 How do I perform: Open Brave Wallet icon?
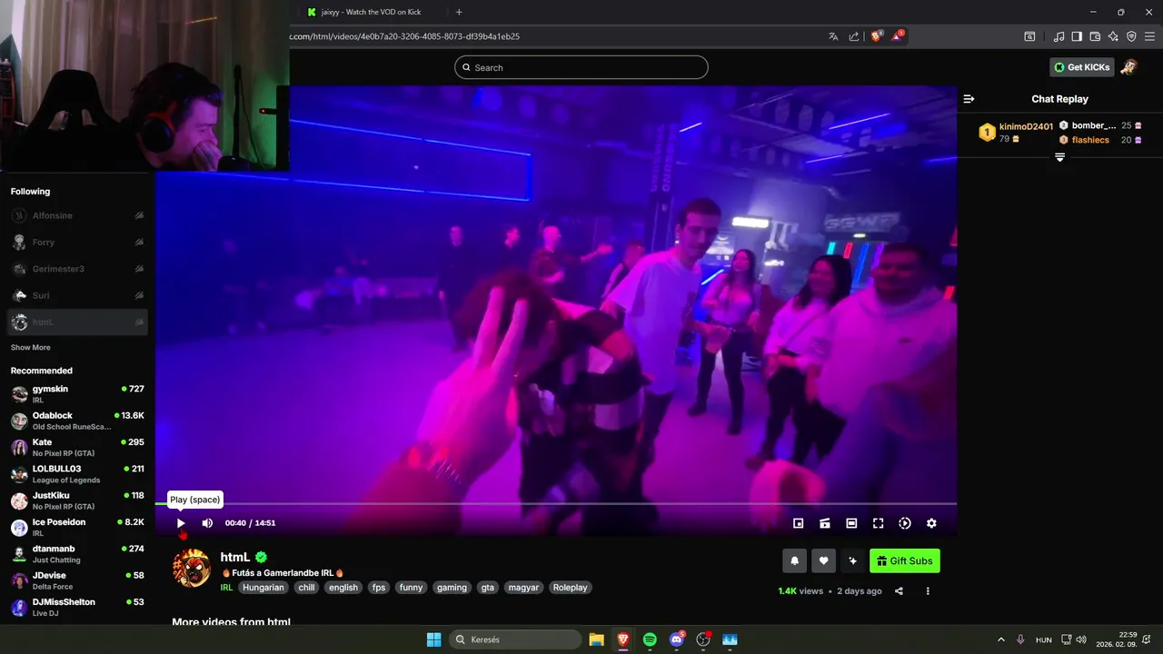click(1095, 36)
